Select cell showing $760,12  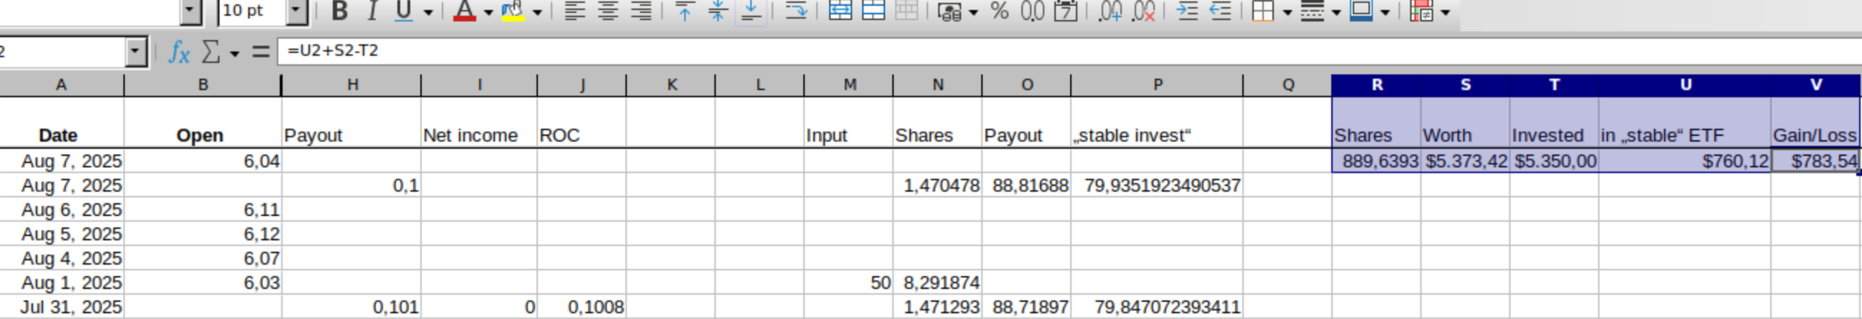coord(1685,161)
